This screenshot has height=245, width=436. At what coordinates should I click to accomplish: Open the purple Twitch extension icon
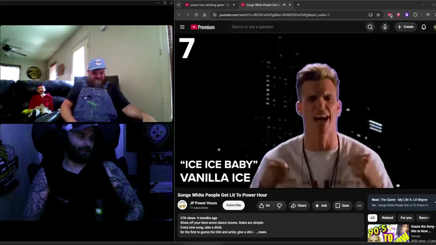(407, 15)
